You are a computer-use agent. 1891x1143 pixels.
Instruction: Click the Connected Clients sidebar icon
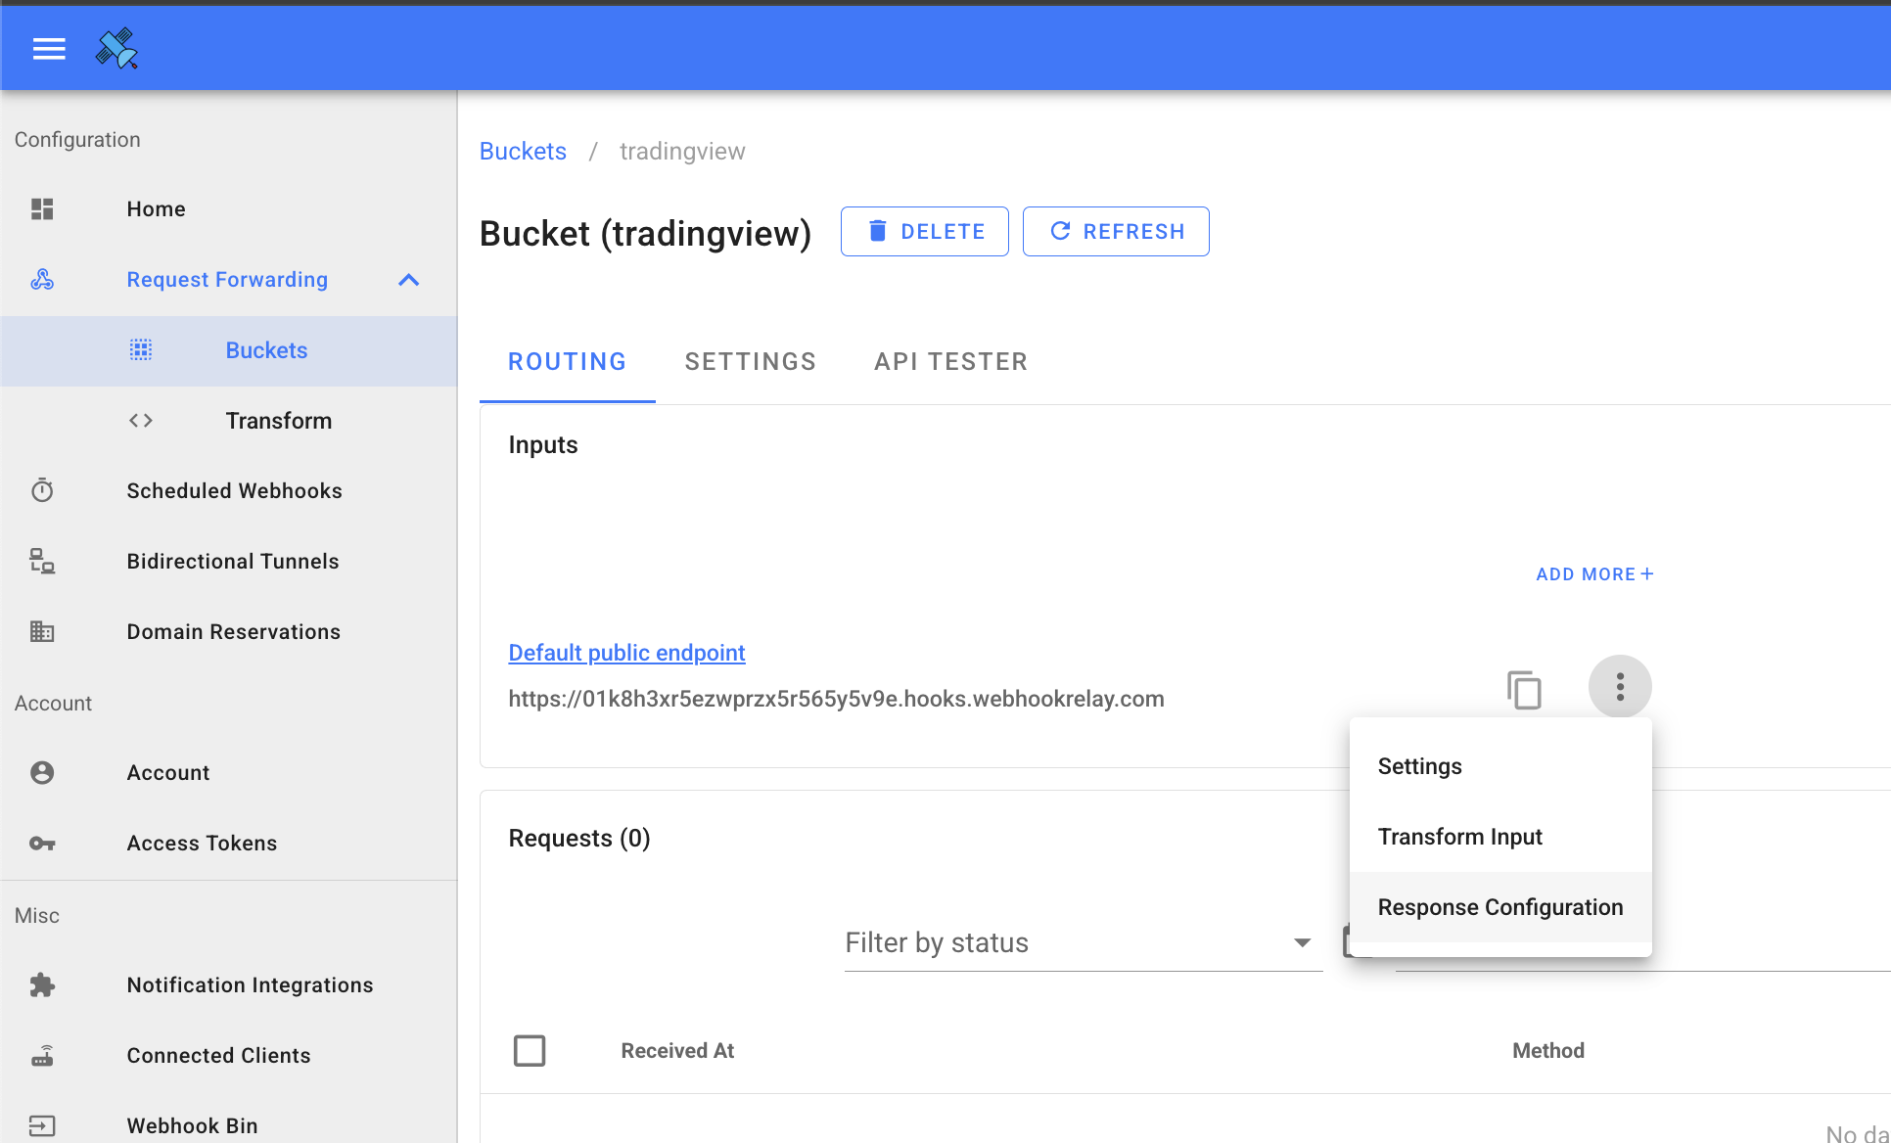(x=42, y=1055)
